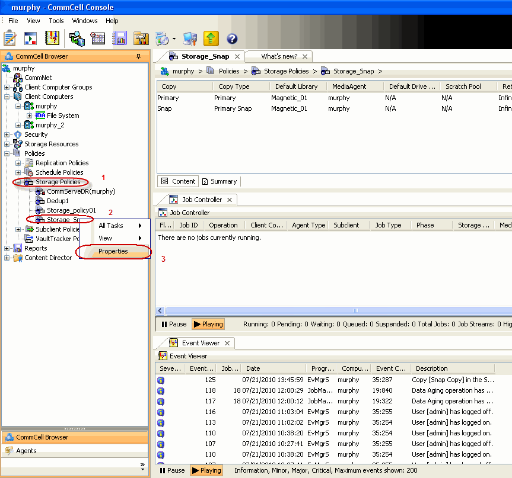The image size is (512, 478).
Task: Click the murphy breadcrumb icon
Action: click(x=164, y=71)
